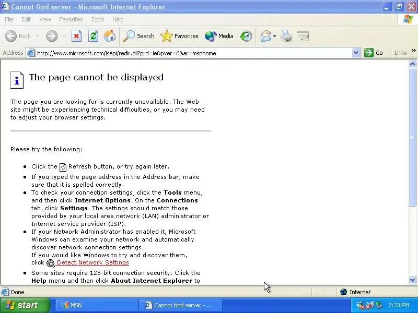The image size is (418, 313).
Task: Click the 7:23 PM clock
Action: [399, 305]
